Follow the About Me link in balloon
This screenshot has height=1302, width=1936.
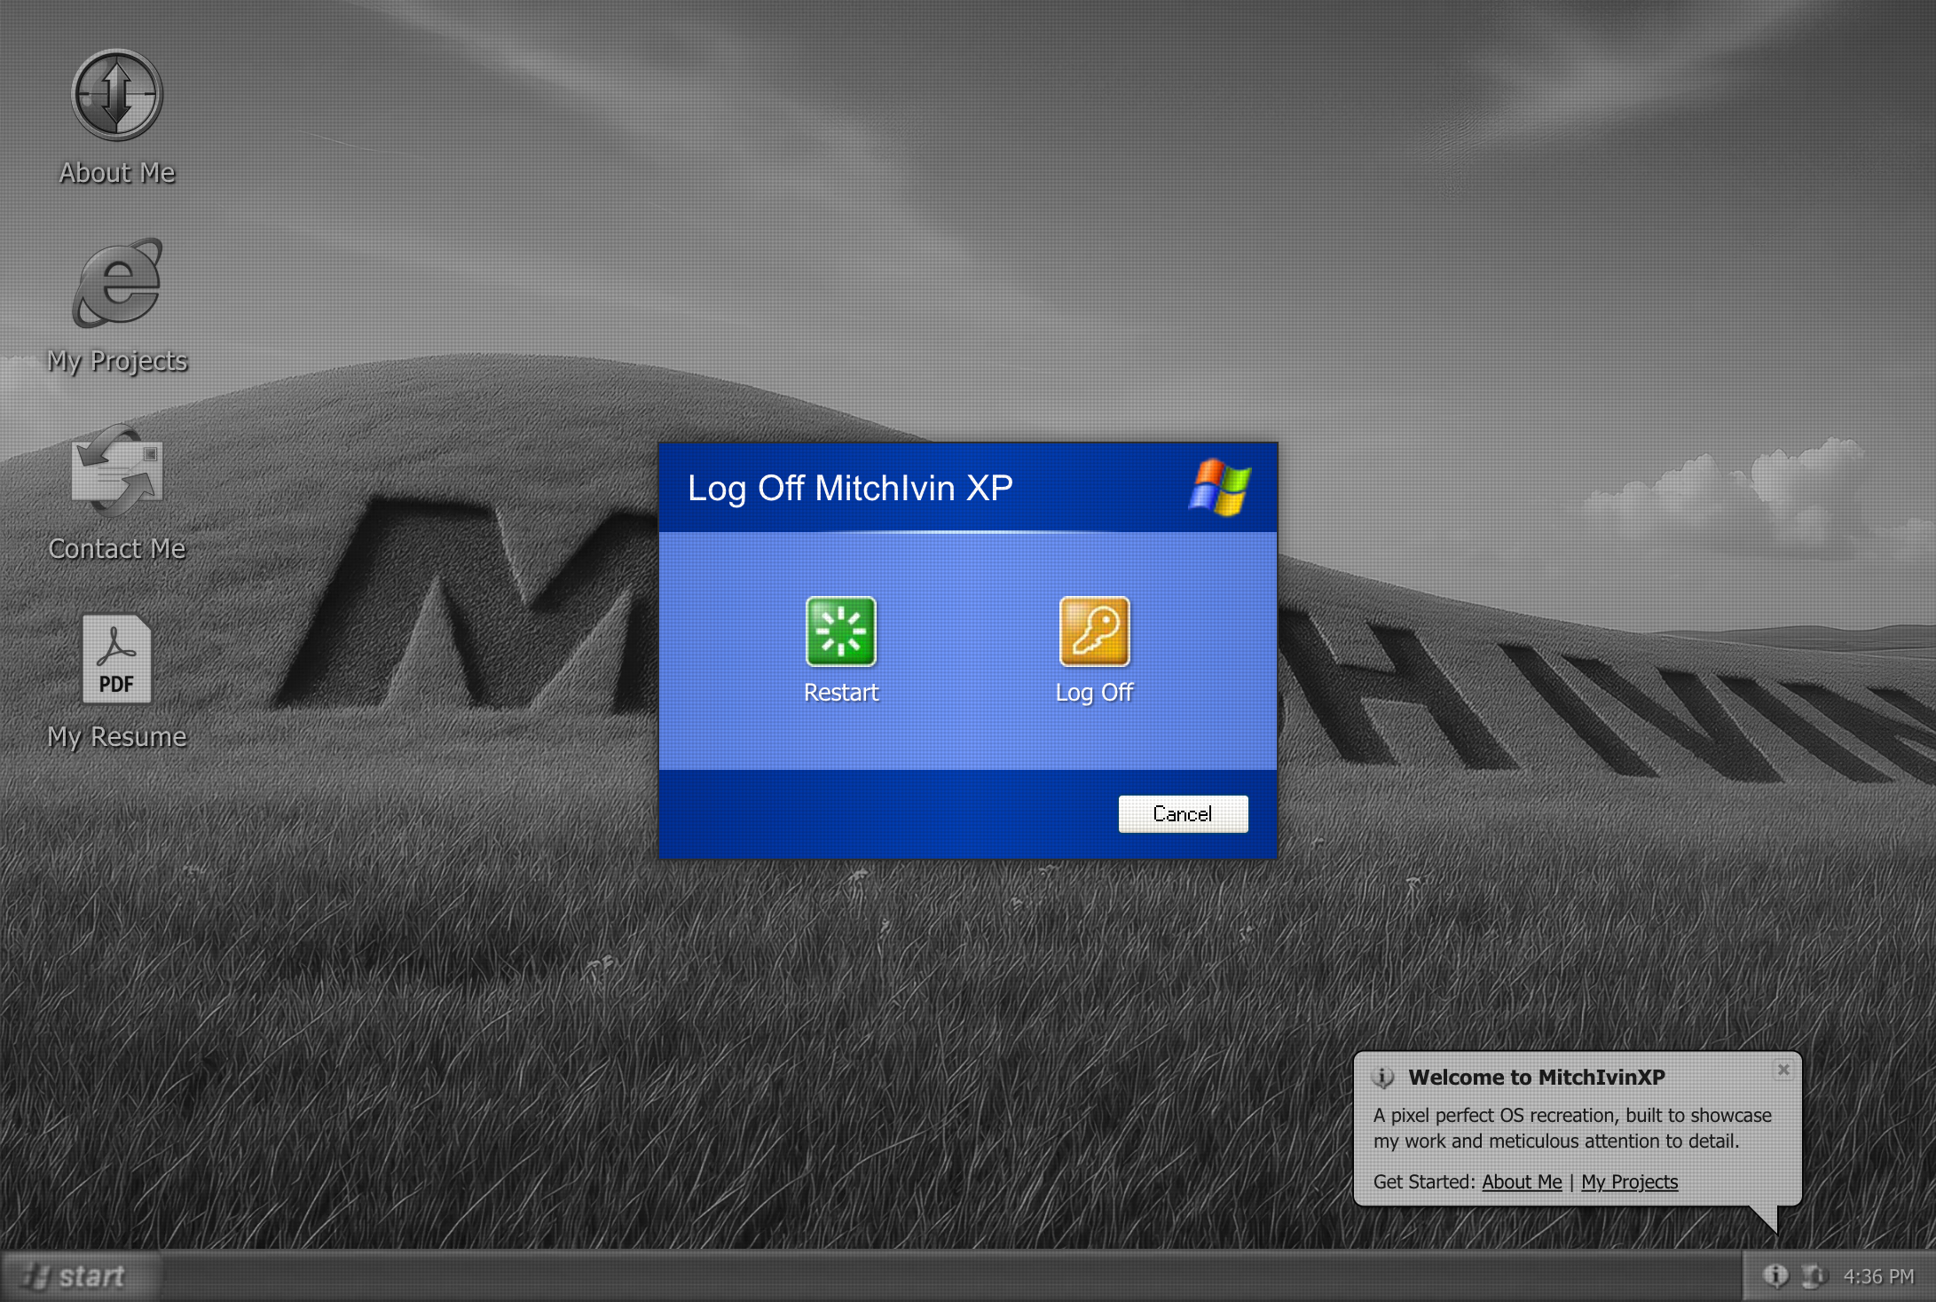point(1522,1181)
